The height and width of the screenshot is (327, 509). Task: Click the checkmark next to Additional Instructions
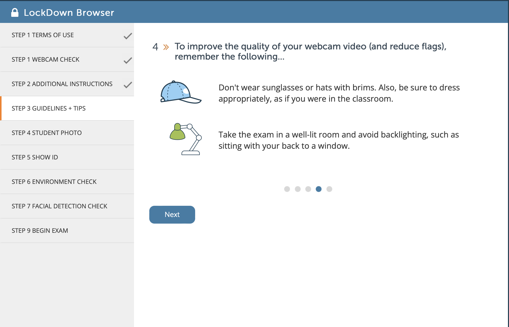click(x=128, y=85)
